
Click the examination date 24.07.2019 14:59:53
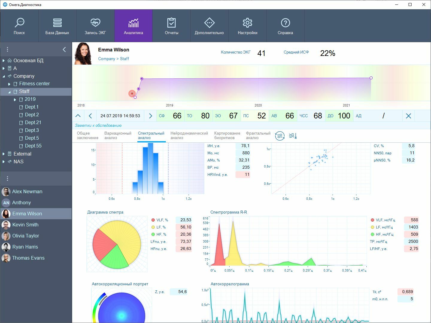pos(120,116)
